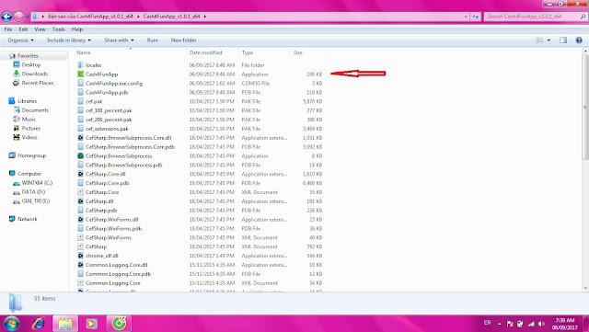Image resolution: width=589 pixels, height=332 pixels.
Task: Click Cash4FunApp_v1.0.1_x64 breadcrumb segment
Action: [x=172, y=17]
